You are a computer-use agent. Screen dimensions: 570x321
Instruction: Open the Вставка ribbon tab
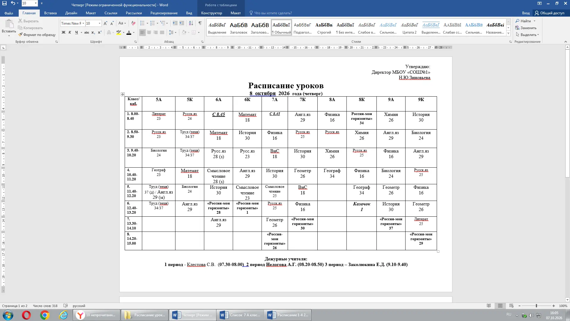click(x=50, y=13)
